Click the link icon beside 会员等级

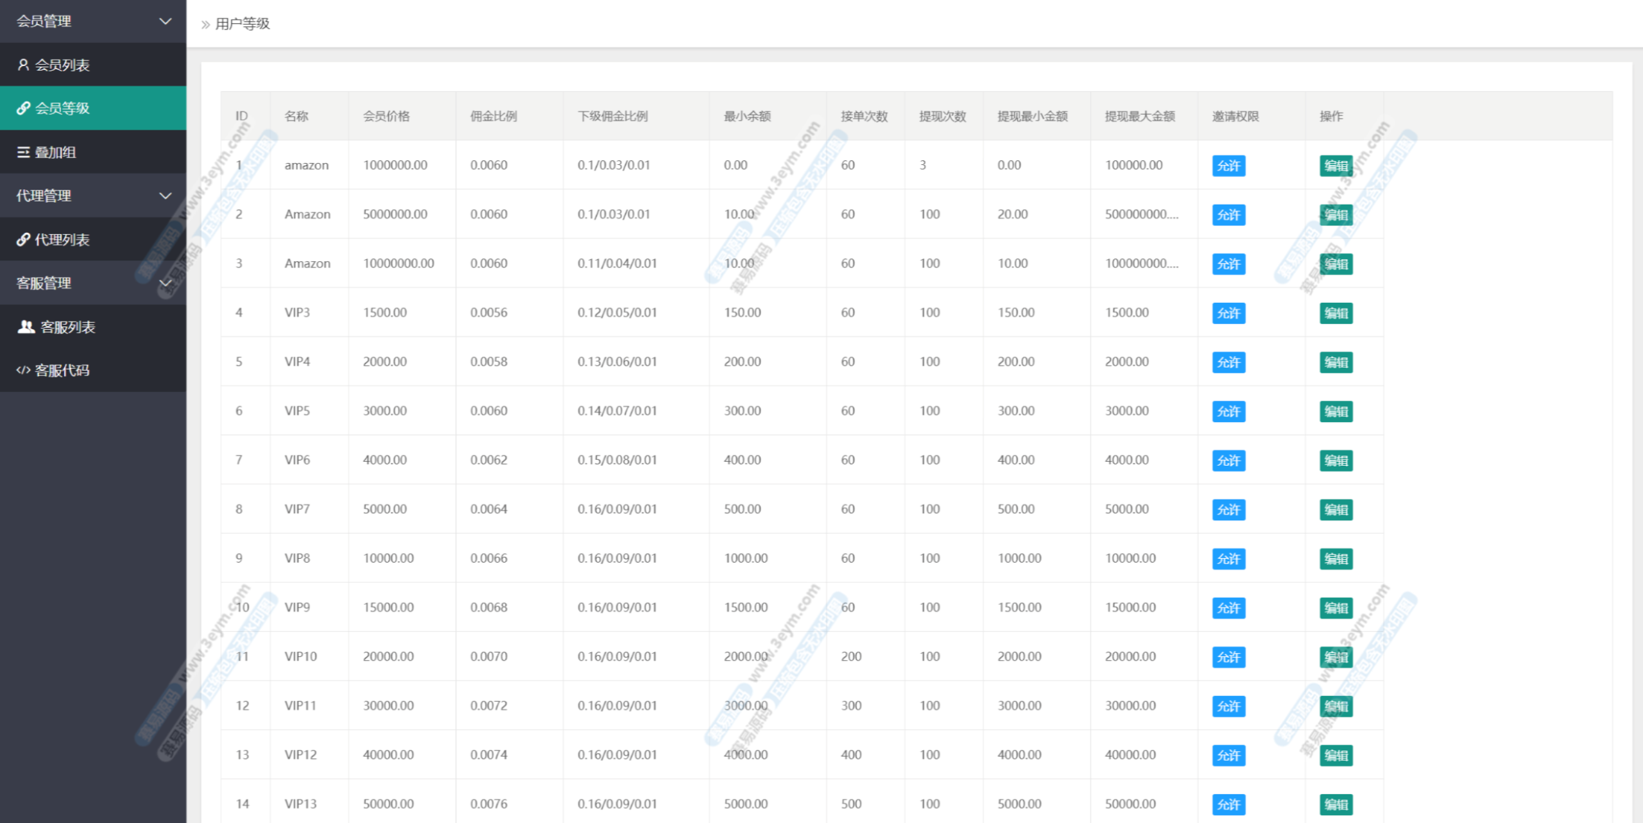[23, 108]
